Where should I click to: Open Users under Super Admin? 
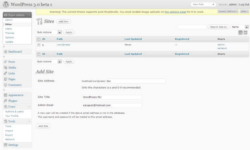pos(8,29)
